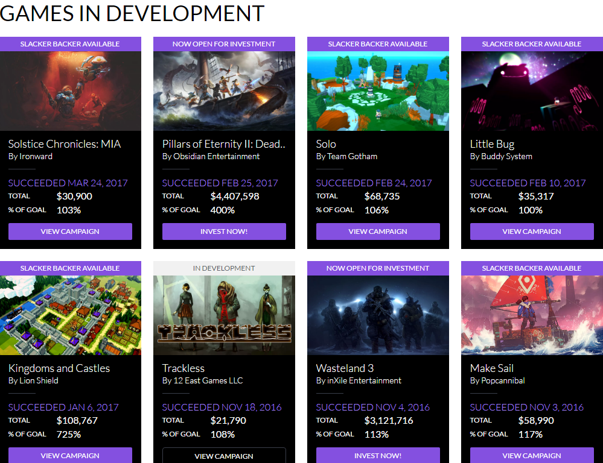Click SUCCEEDED NOV 4, 2016 text
Image resolution: width=603 pixels, height=463 pixels.
[x=372, y=408]
